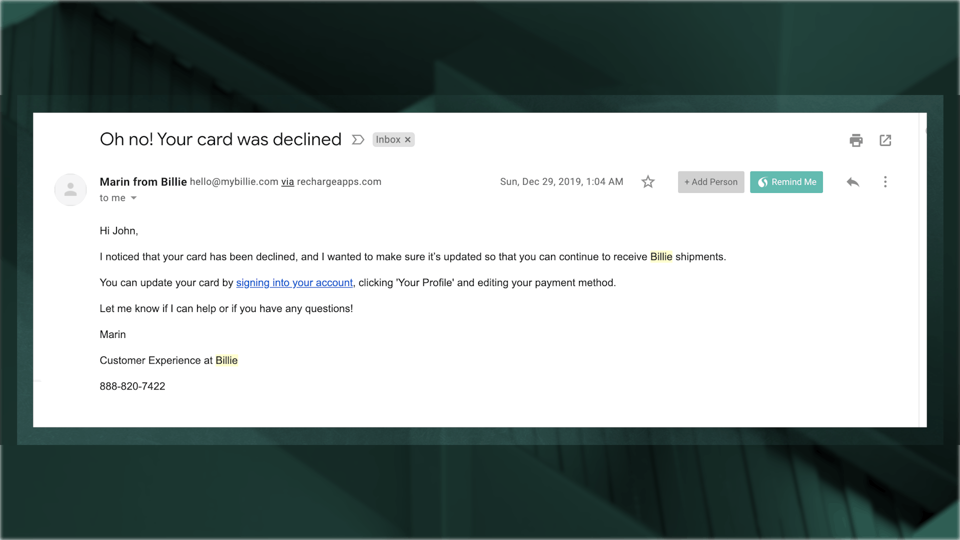Click the Dec 29, 2019 timestamp

click(x=561, y=181)
